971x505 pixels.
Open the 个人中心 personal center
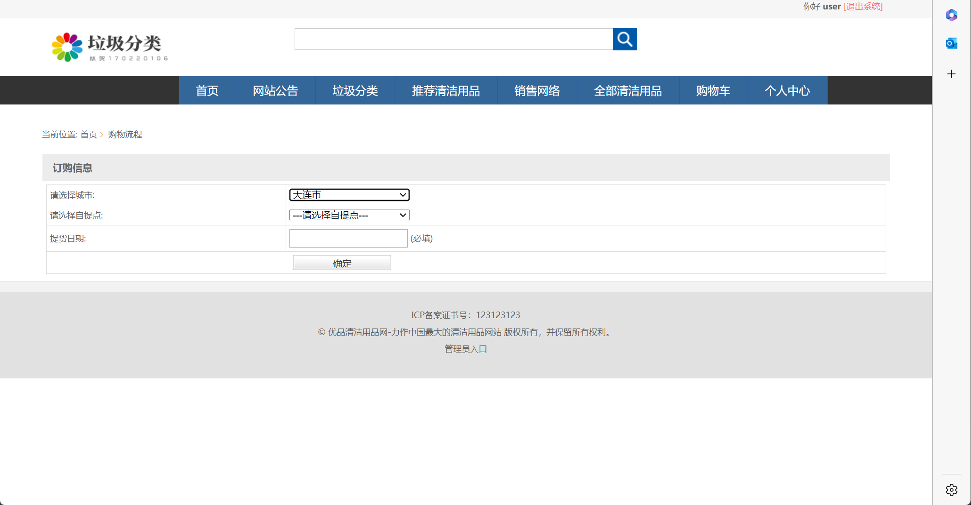click(x=787, y=90)
